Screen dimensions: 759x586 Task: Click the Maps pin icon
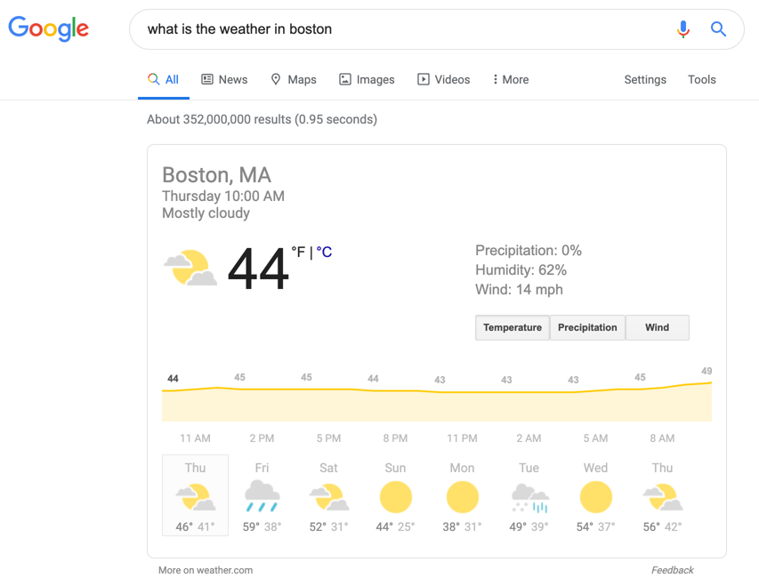(x=274, y=79)
